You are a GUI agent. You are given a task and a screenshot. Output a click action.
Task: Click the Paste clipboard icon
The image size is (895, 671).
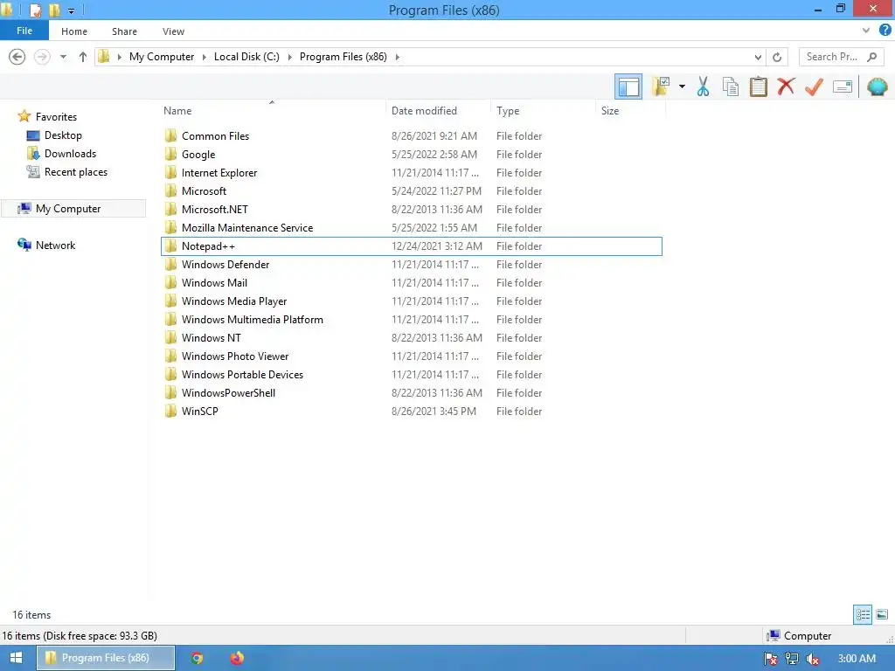click(758, 86)
